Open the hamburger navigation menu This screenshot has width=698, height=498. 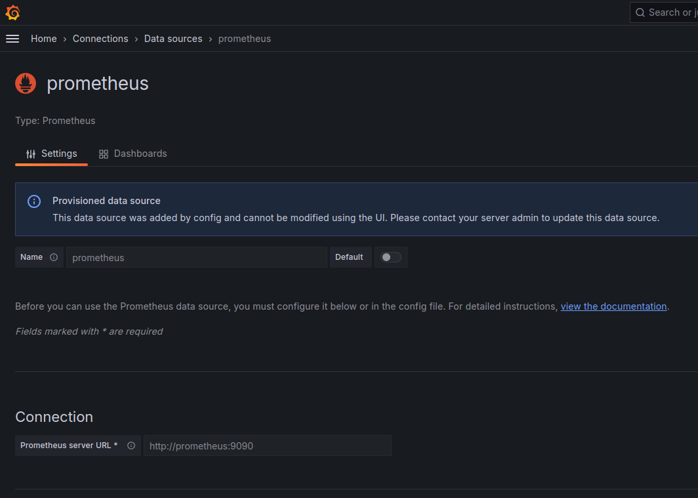(x=12, y=39)
